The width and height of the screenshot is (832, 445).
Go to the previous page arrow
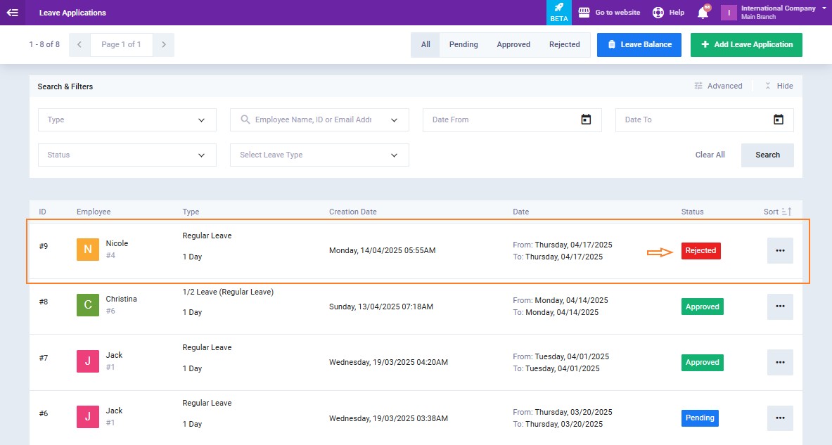point(79,44)
